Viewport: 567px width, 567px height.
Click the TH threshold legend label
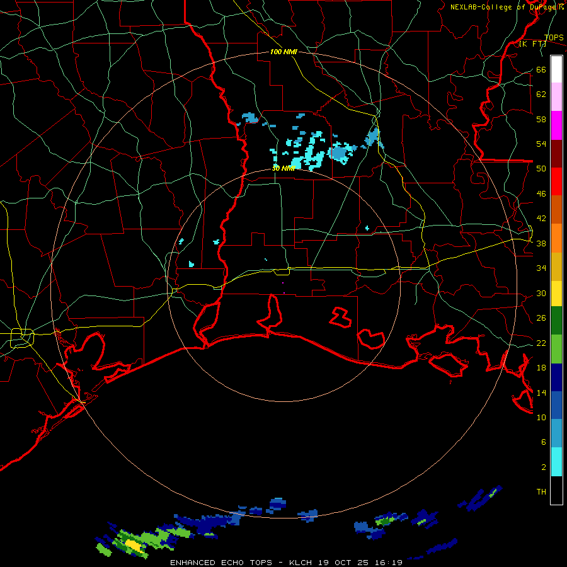click(541, 492)
